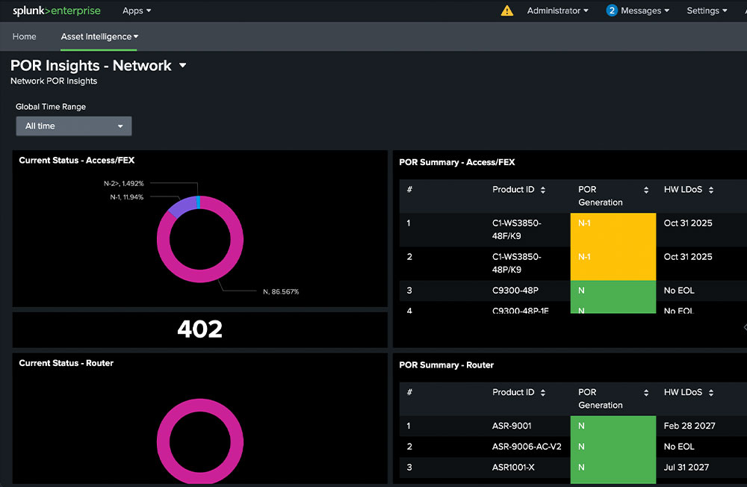Open the POR Insights - Network dashboard dropdown
This screenshot has width=747, height=487.
click(x=182, y=66)
